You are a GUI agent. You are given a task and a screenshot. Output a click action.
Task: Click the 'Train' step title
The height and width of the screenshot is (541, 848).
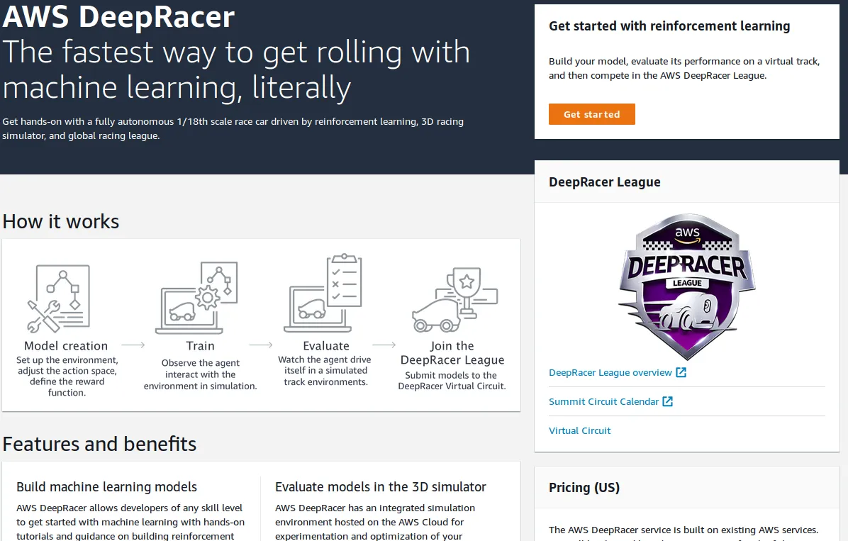point(200,346)
